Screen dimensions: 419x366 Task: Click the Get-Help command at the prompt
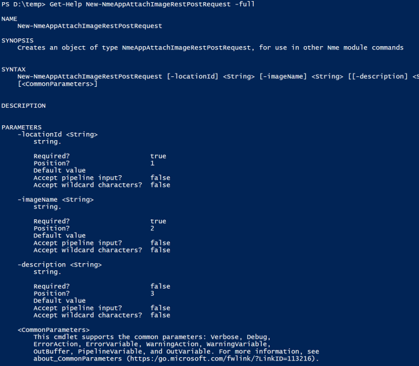[66, 4]
